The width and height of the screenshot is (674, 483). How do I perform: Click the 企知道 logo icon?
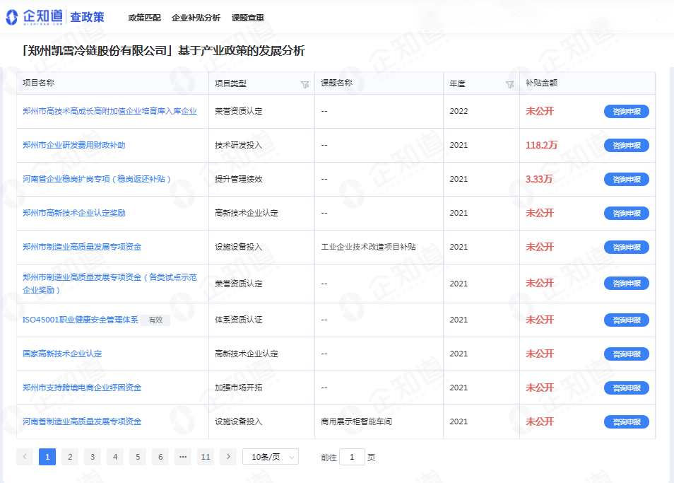tap(11, 17)
